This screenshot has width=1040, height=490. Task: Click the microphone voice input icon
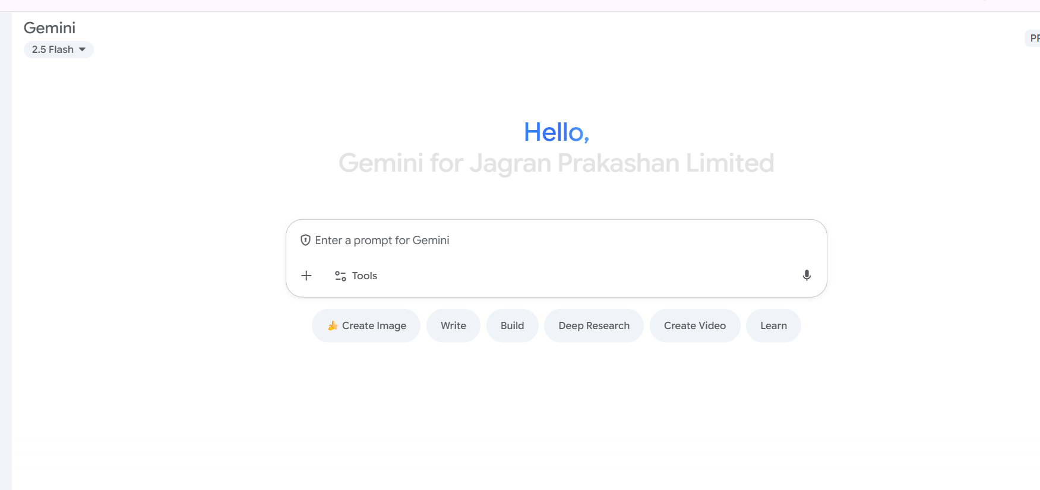click(807, 276)
